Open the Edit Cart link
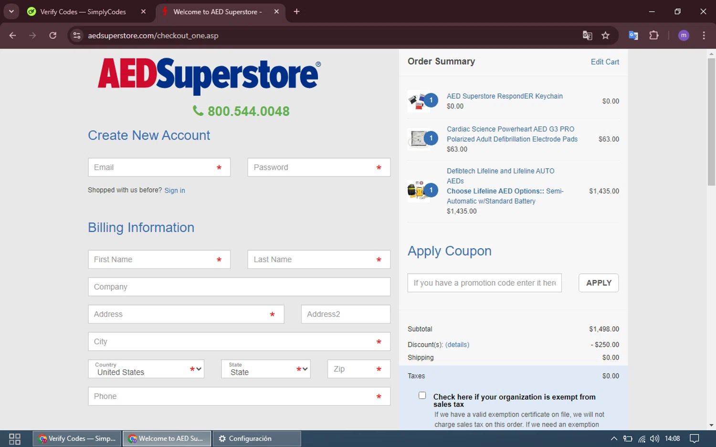The height and width of the screenshot is (447, 716). pos(605,62)
